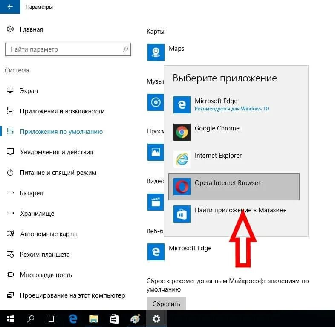Click the Выберите приложение title
335x327 pixels.
point(225,78)
